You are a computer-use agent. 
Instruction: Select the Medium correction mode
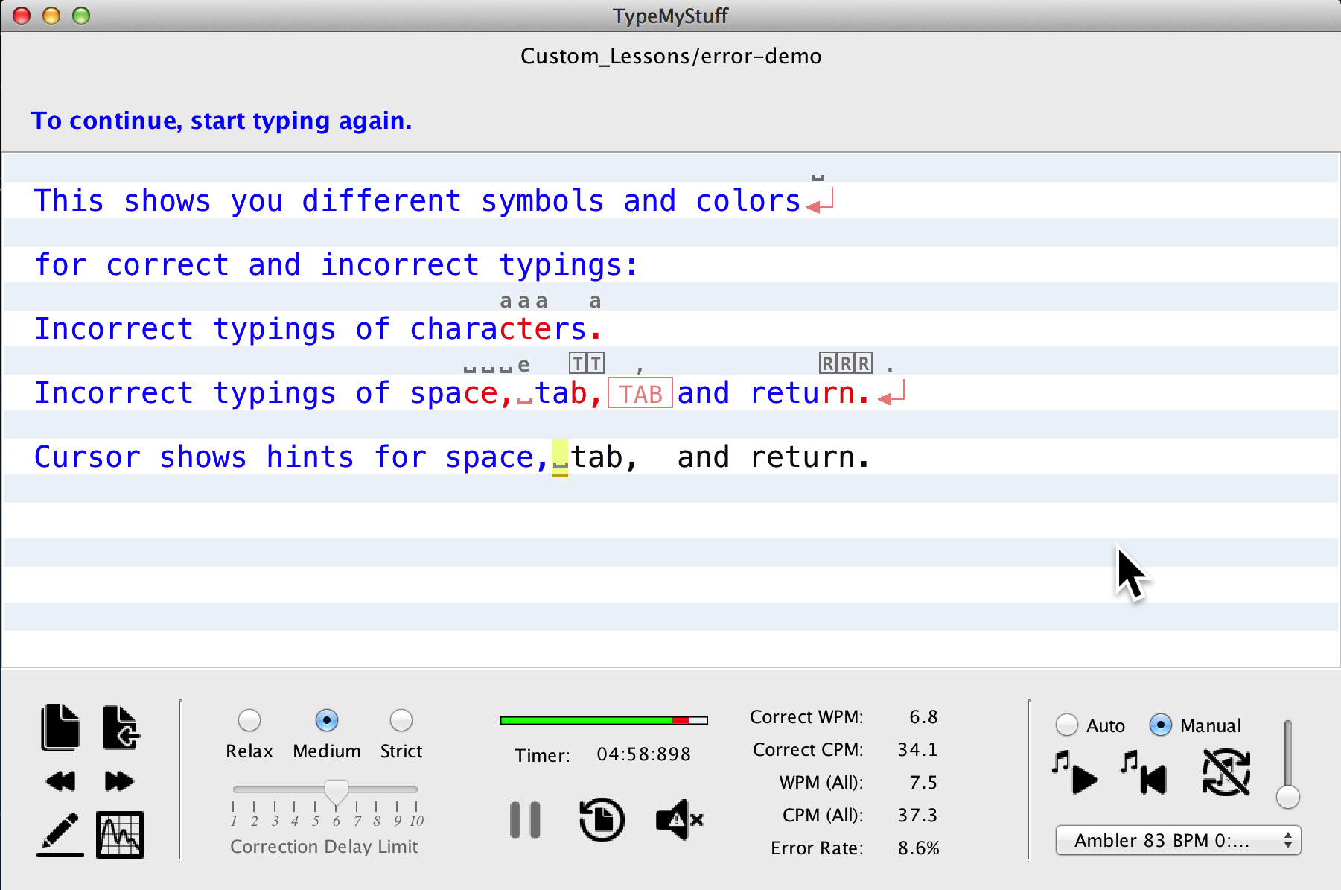click(327, 720)
